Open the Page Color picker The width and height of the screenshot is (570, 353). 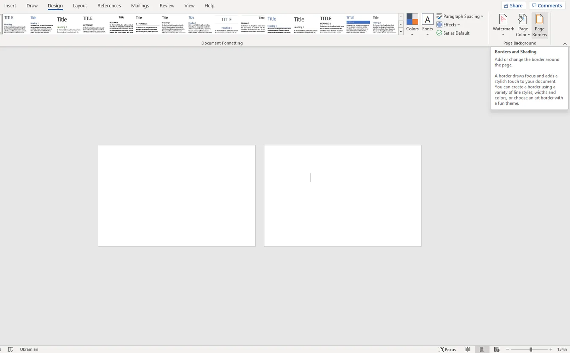point(523,25)
